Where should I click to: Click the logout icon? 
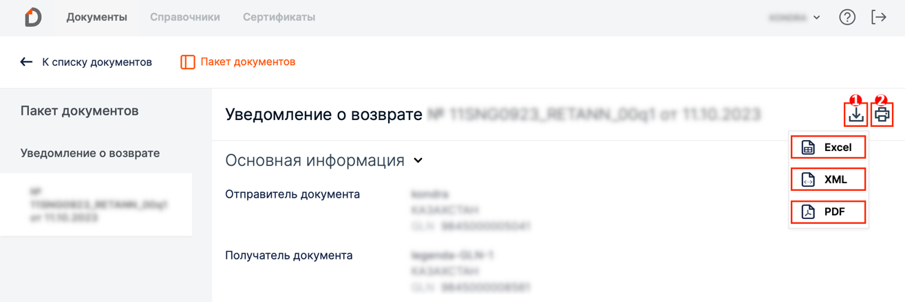[x=879, y=18]
